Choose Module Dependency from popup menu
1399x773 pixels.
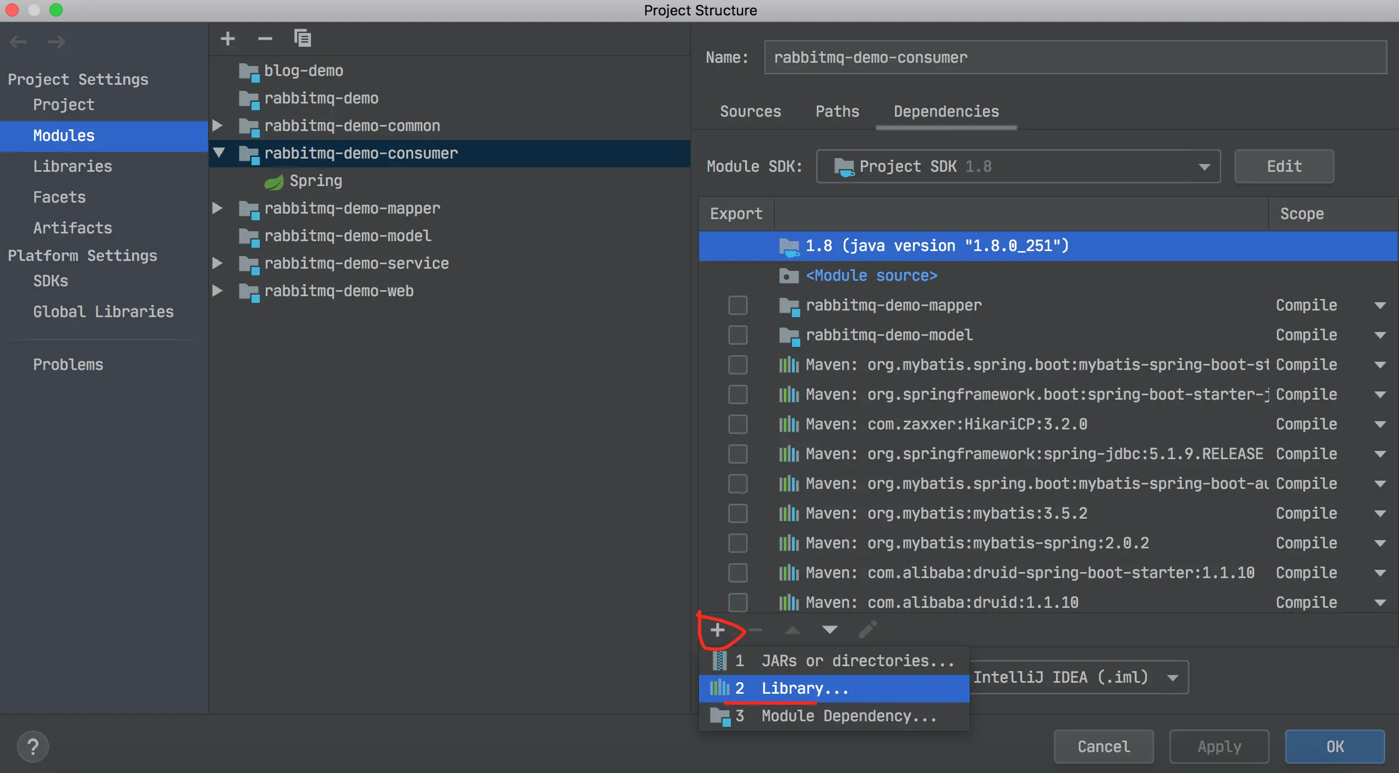[x=848, y=716]
